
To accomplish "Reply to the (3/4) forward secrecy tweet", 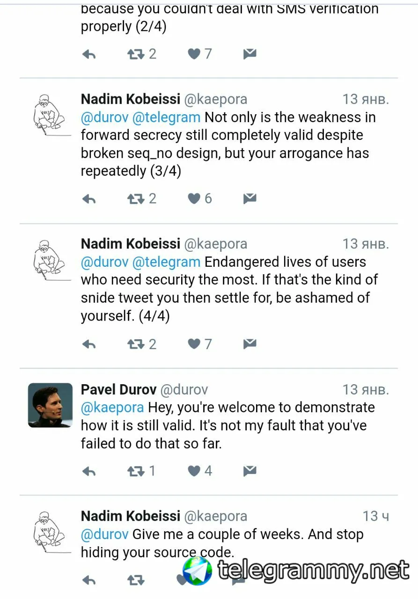I will point(89,199).
